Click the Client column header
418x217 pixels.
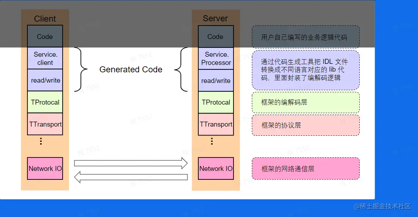click(x=45, y=18)
